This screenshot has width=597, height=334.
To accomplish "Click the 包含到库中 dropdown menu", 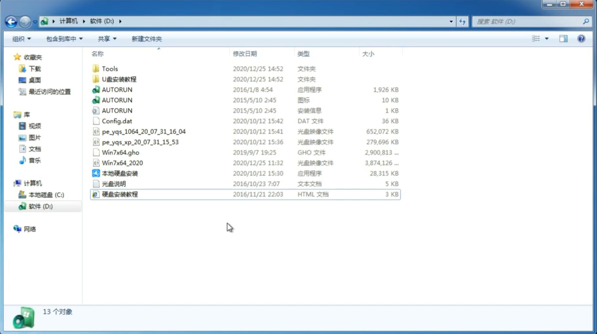I will click(x=63, y=39).
